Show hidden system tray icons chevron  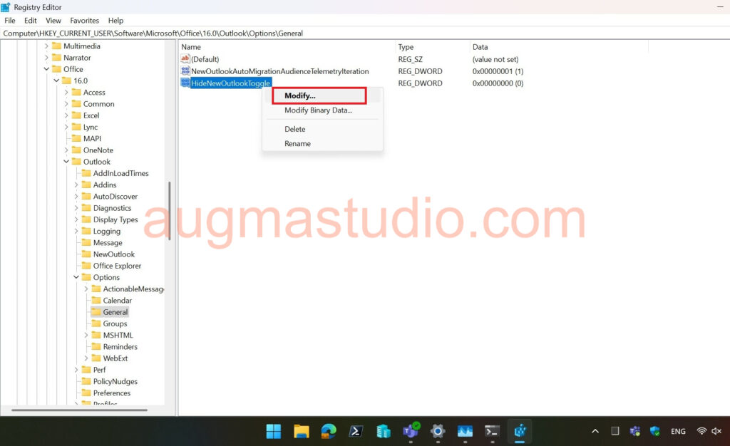pyautogui.click(x=595, y=431)
